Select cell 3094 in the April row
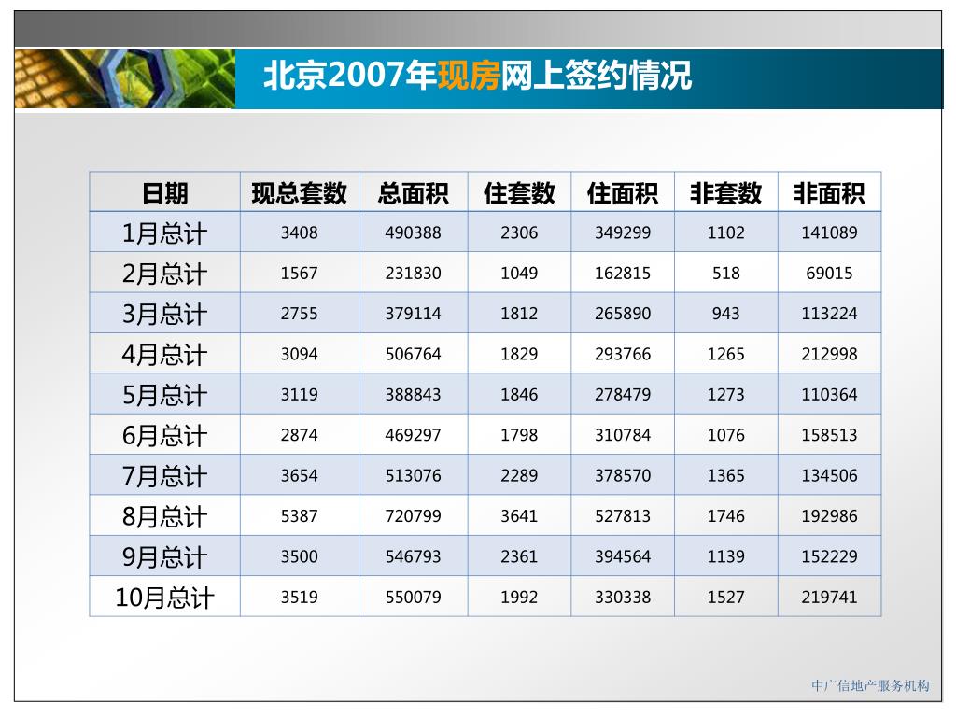 pyautogui.click(x=300, y=354)
